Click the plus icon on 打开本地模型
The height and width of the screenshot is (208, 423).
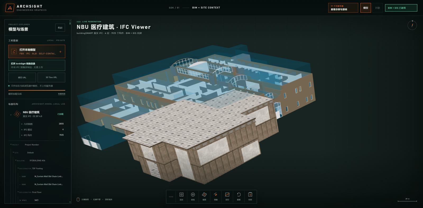point(60,52)
